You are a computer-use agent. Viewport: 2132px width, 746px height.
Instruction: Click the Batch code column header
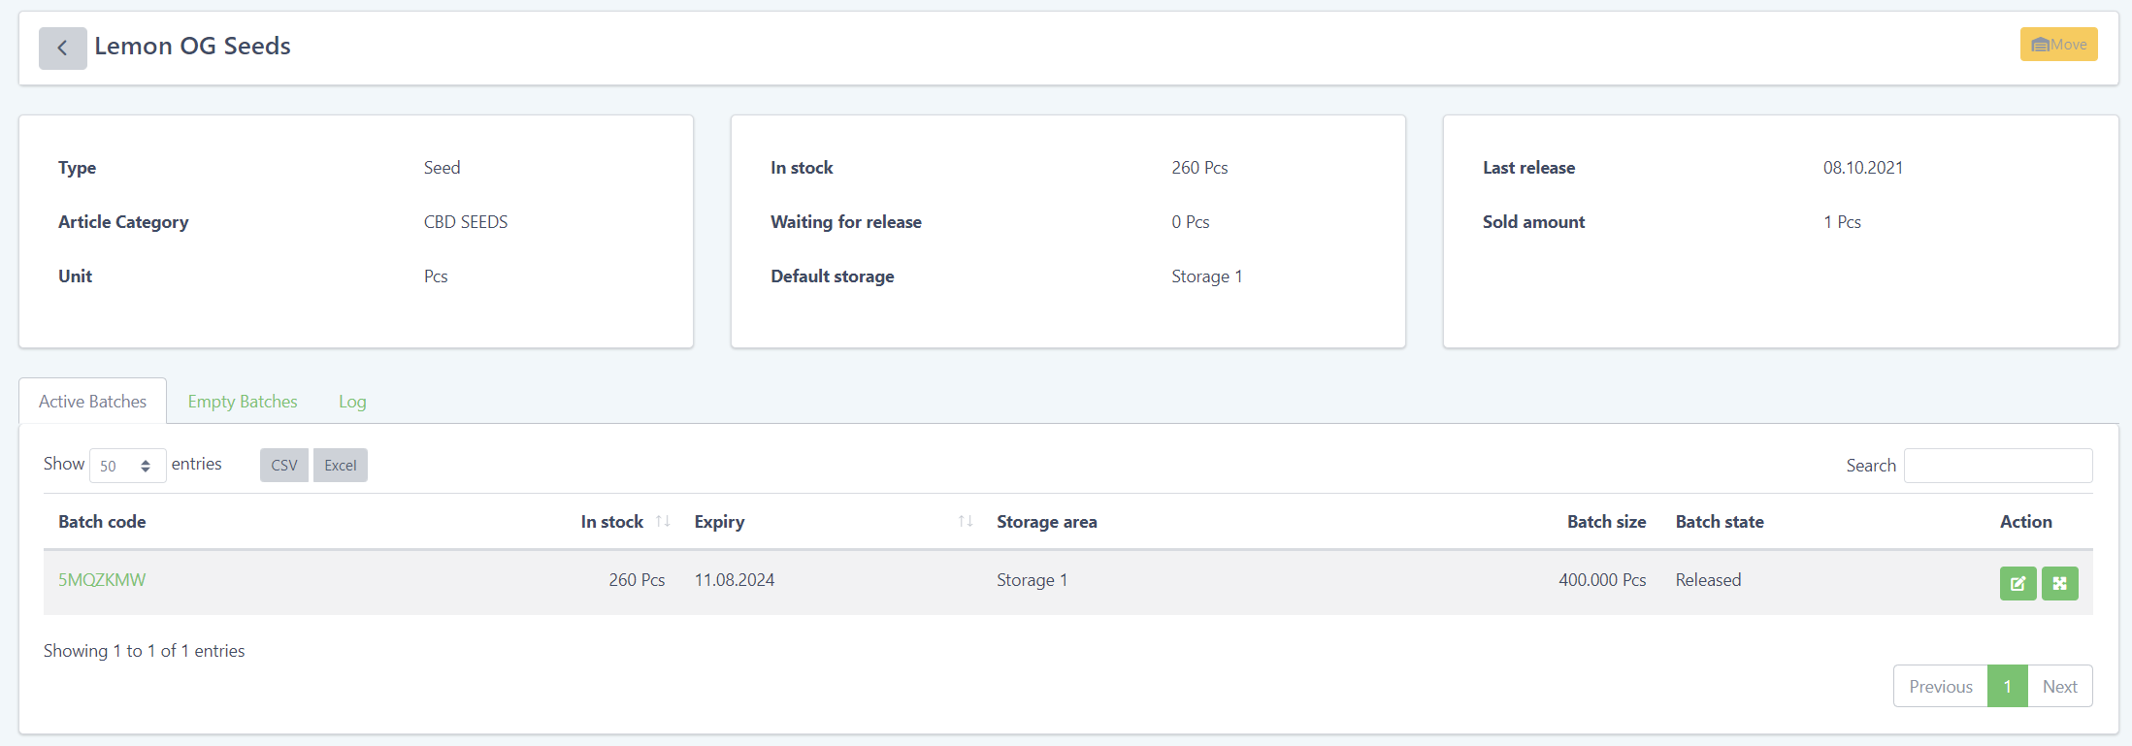pyautogui.click(x=102, y=522)
